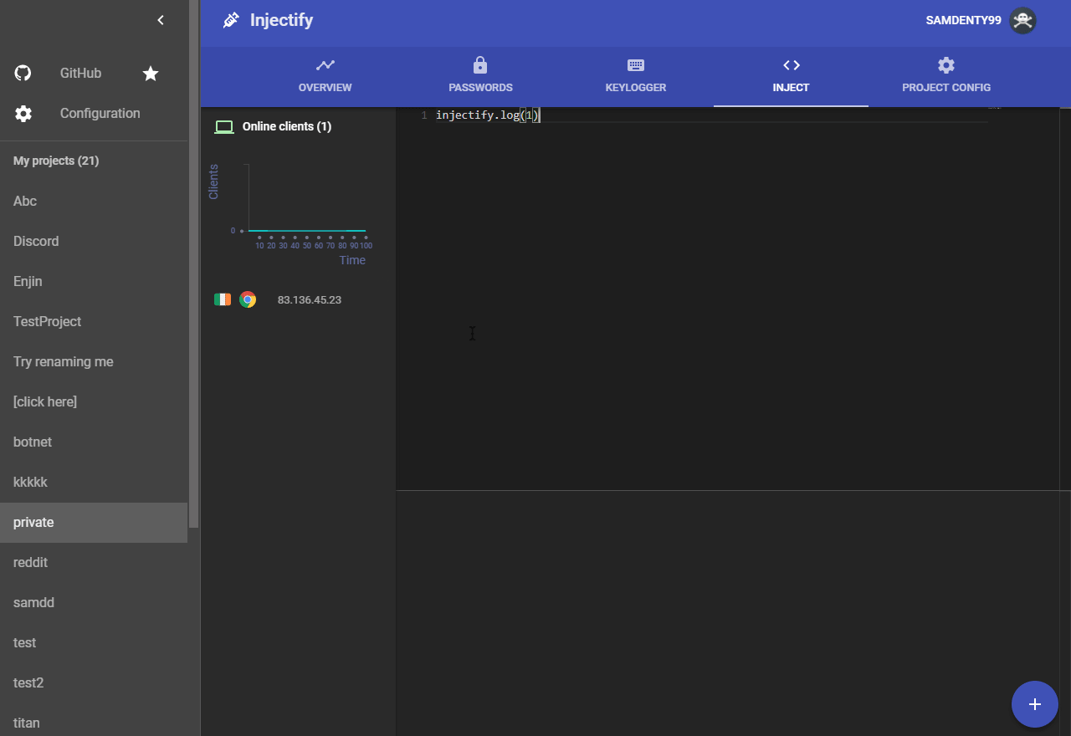Collapse the sidebar with the chevron arrow
Viewport: 1071px width, 736px height.
click(161, 20)
